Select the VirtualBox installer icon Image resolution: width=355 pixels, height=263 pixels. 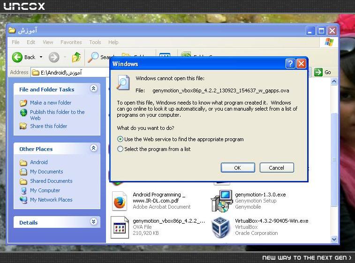[220, 227]
